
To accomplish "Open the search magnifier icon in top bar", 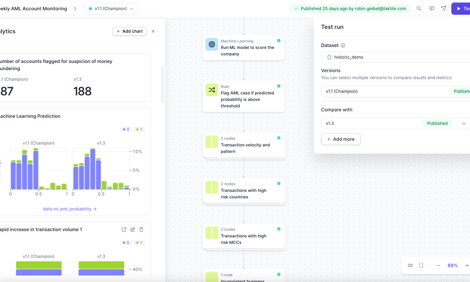I will pyautogui.click(x=419, y=8).
